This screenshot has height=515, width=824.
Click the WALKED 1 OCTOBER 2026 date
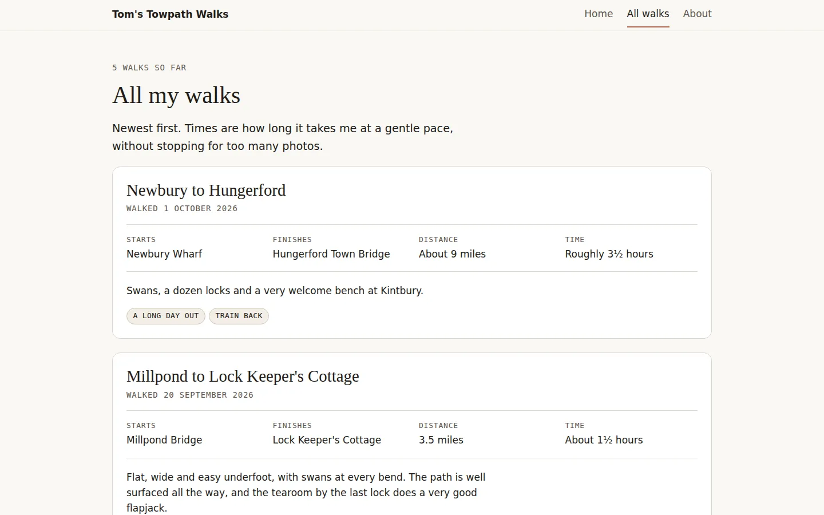[182, 208]
